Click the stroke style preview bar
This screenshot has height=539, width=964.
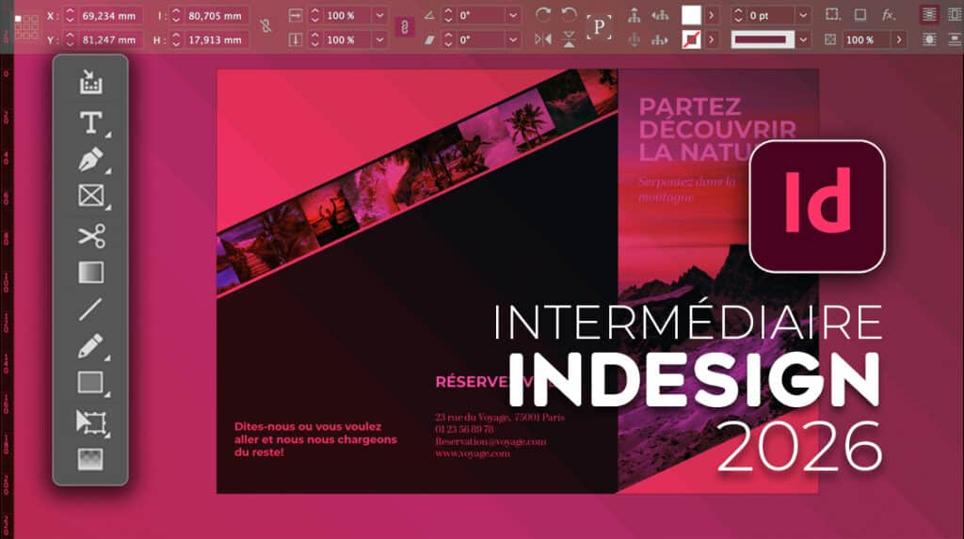coord(763,40)
